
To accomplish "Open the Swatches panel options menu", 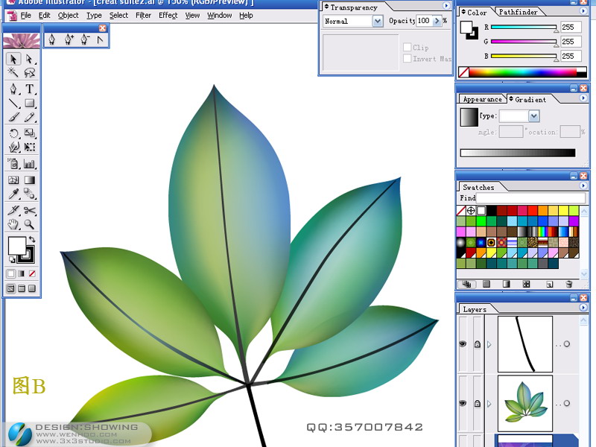I will tap(583, 186).
